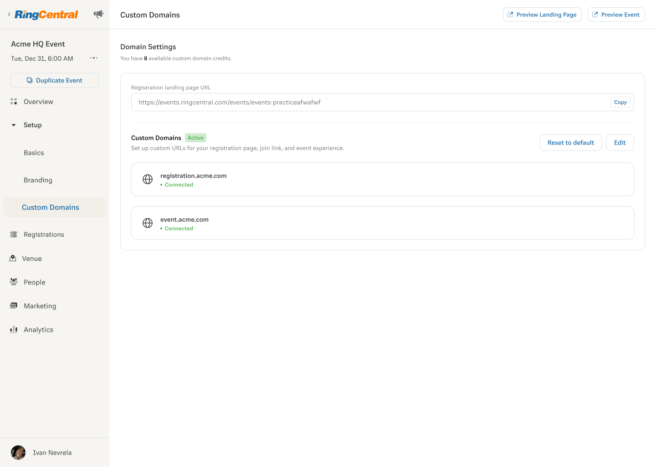Open Analytics via its chart icon
Image resolution: width=656 pixels, height=467 pixels.
point(14,329)
